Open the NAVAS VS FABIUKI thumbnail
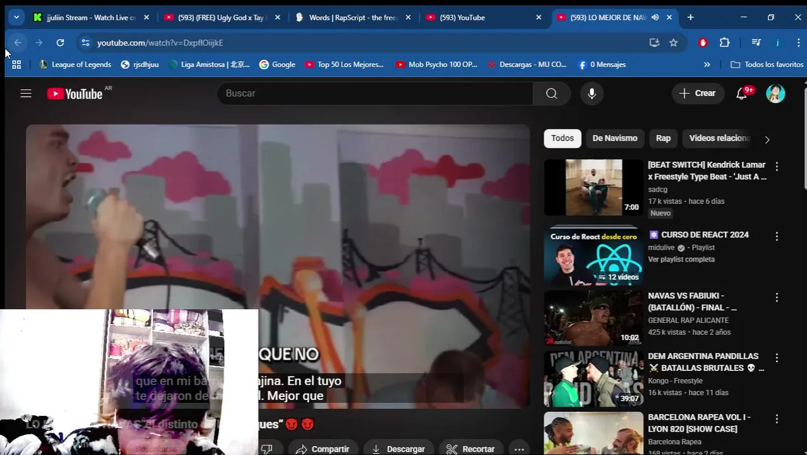The image size is (807, 455). (x=594, y=318)
